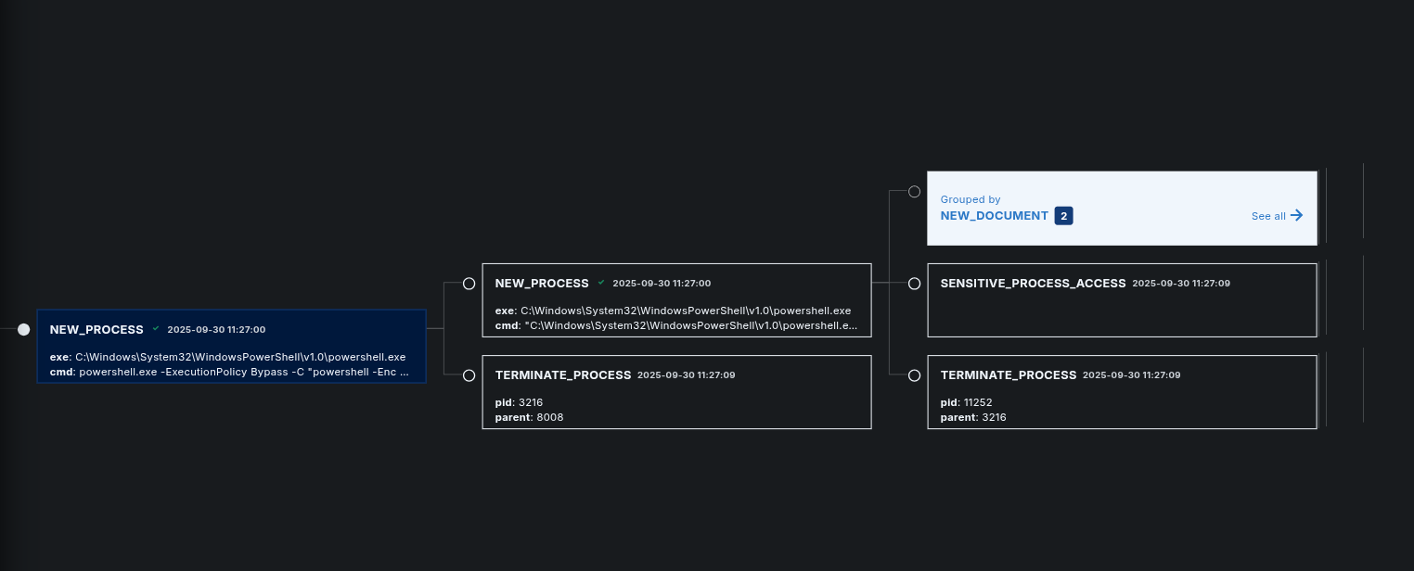Click node circle beside TERMINATE_PROCESS pid 11252
Viewport: 1414px width, 571px height.
click(914, 375)
